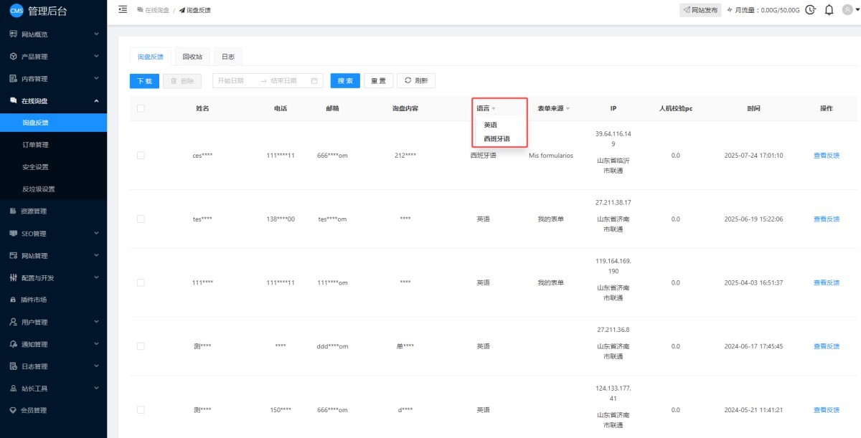Switch to the 回收站 tab
This screenshot has height=438, width=861.
(192, 57)
